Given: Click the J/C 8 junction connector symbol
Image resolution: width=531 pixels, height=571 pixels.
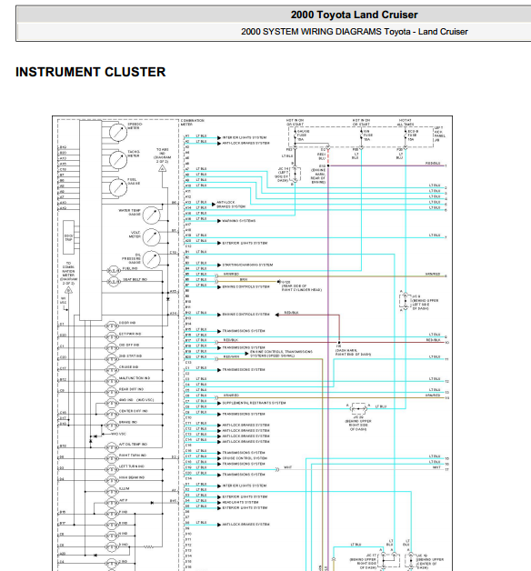Looking at the screenshot, I should (406, 302).
